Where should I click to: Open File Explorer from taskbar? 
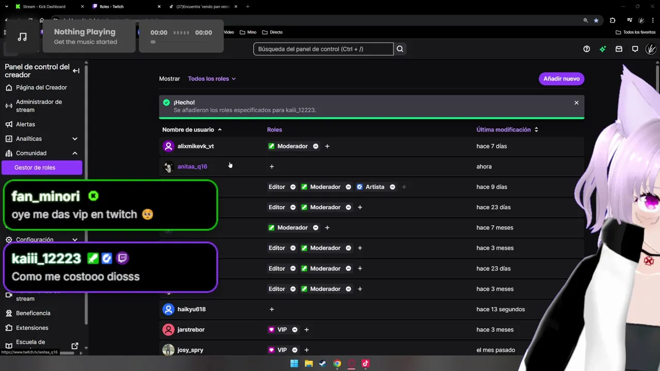coord(308,363)
